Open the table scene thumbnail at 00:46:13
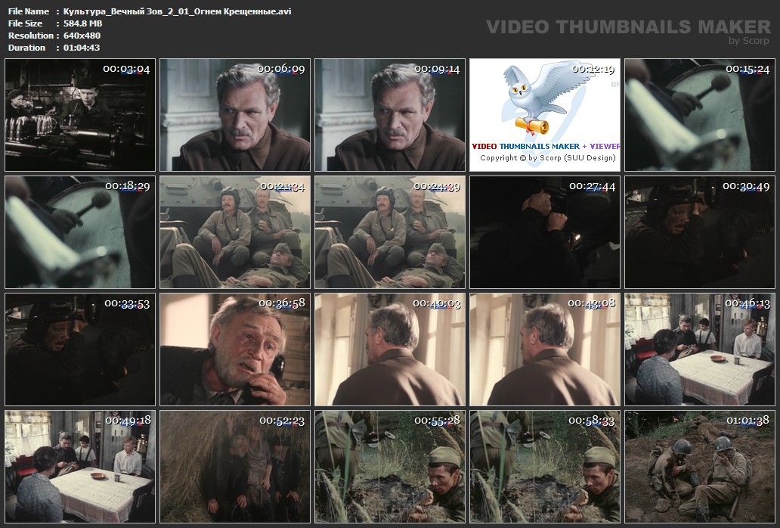 click(699, 349)
